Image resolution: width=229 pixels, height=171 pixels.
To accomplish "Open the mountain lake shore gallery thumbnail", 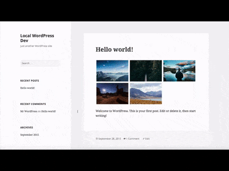I will (x=146, y=94).
